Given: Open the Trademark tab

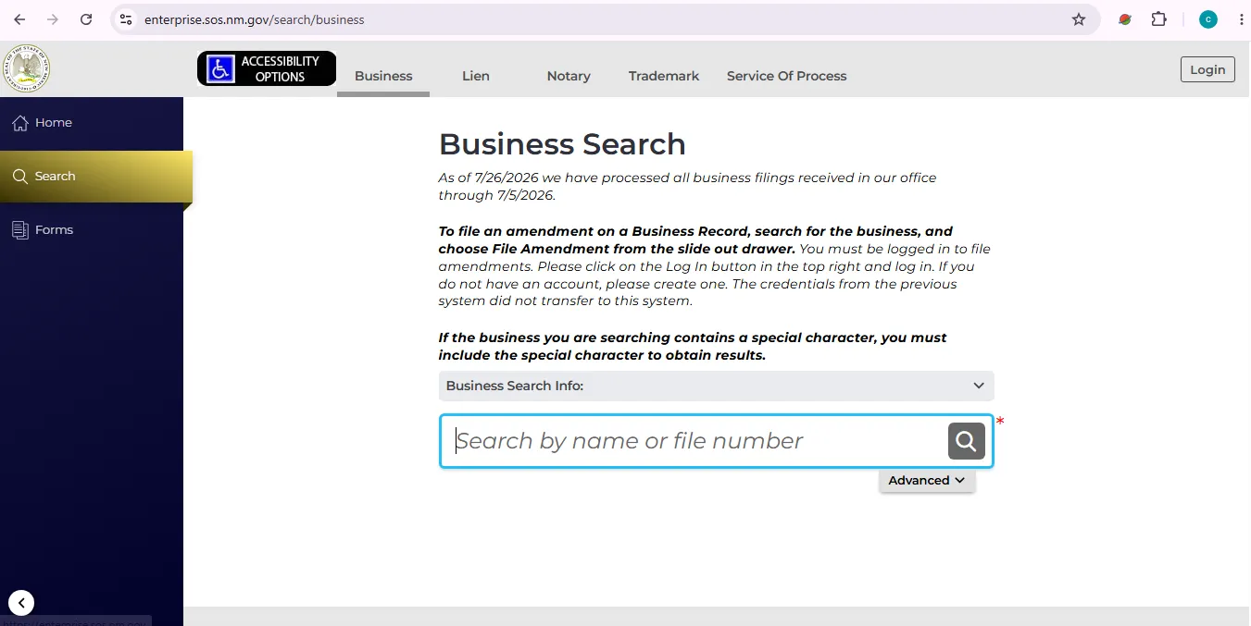Looking at the screenshot, I should 664,76.
